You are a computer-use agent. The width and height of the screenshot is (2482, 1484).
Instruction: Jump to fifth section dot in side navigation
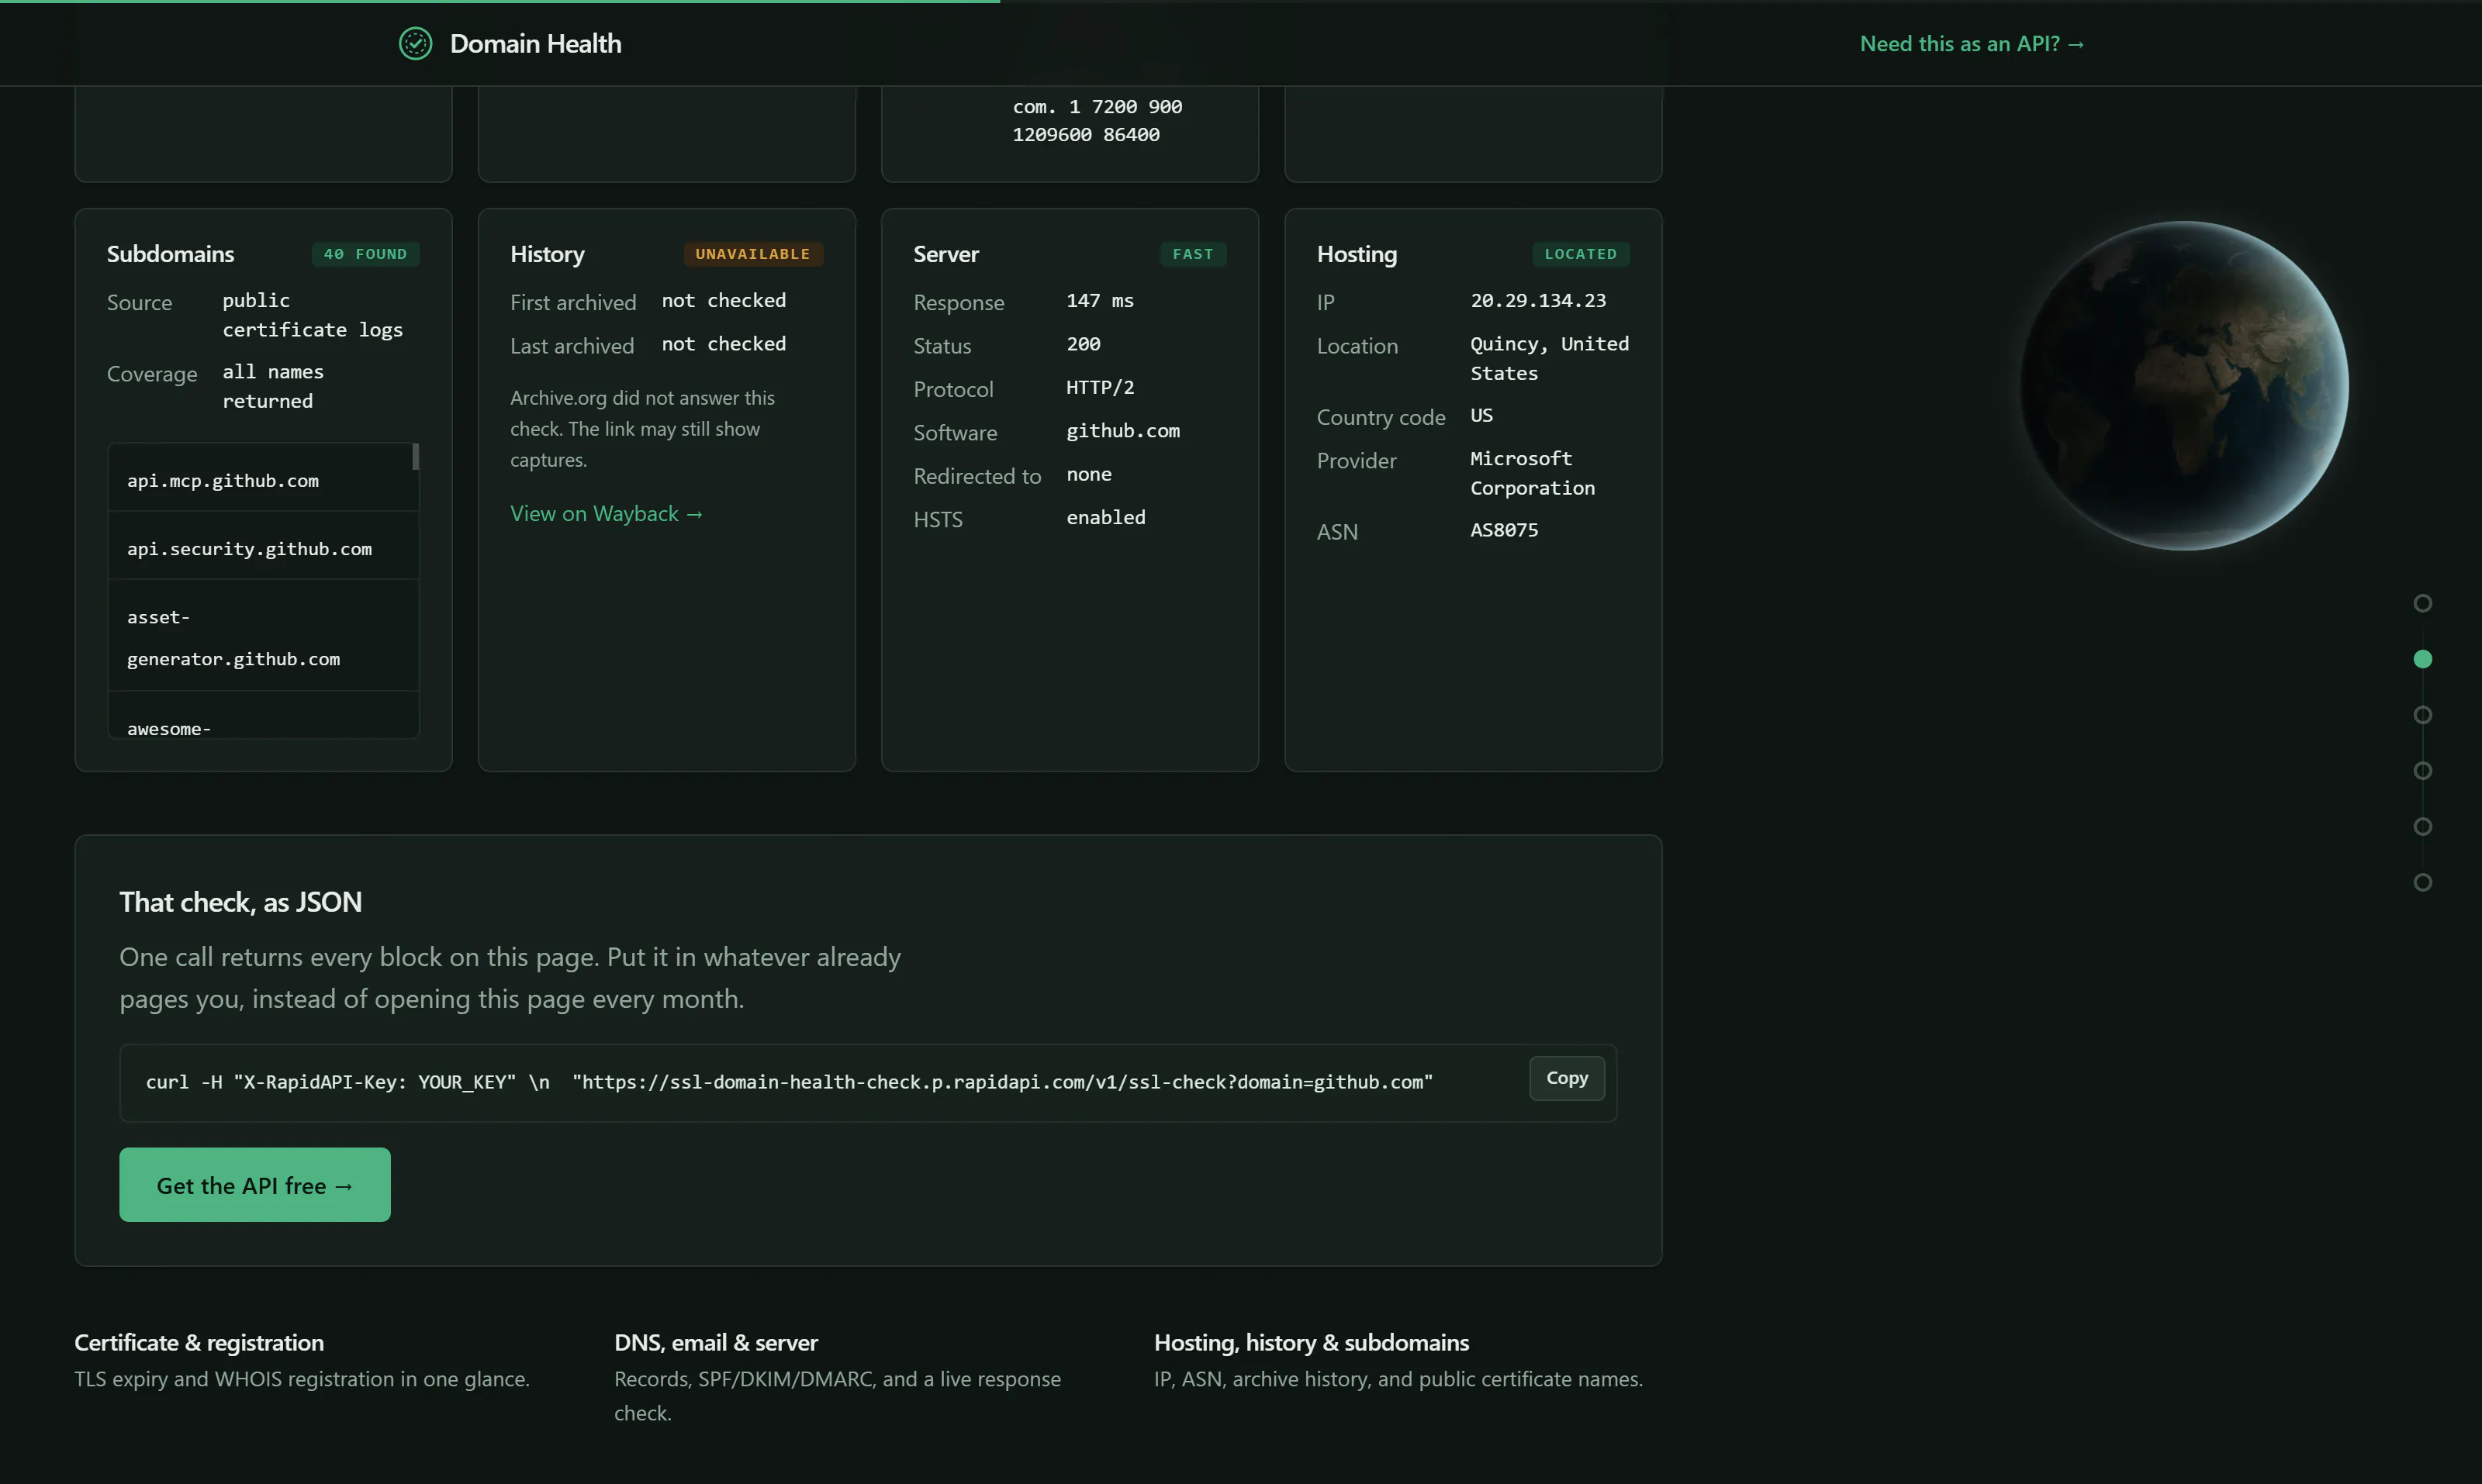click(2422, 826)
